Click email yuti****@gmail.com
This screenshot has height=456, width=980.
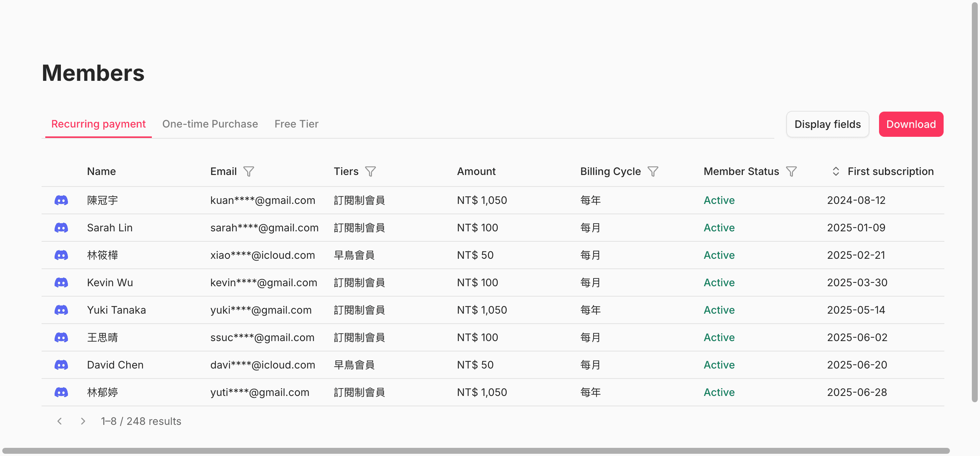click(x=260, y=392)
